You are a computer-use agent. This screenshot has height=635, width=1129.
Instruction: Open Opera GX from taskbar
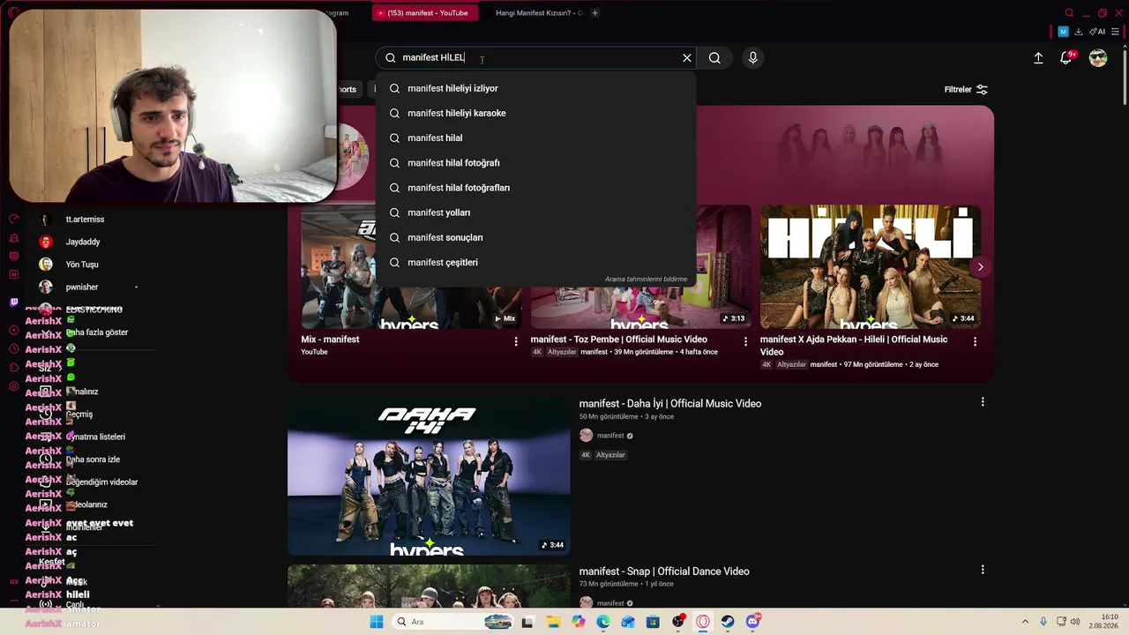[x=703, y=622]
